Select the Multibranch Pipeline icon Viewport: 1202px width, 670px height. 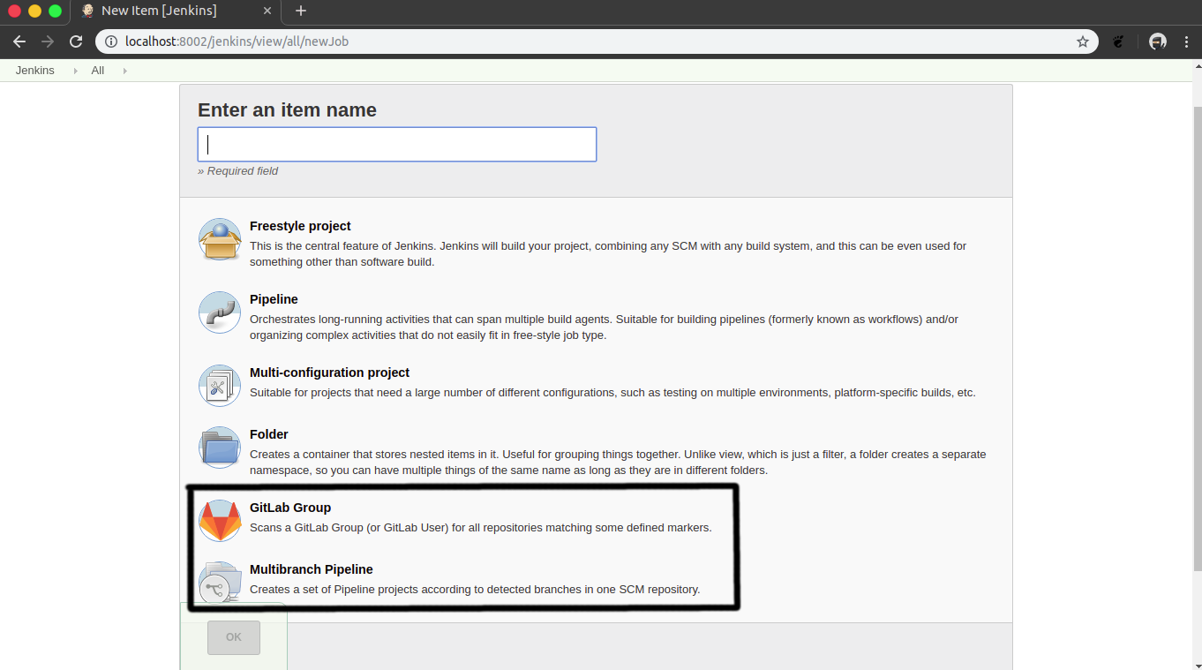tap(220, 583)
